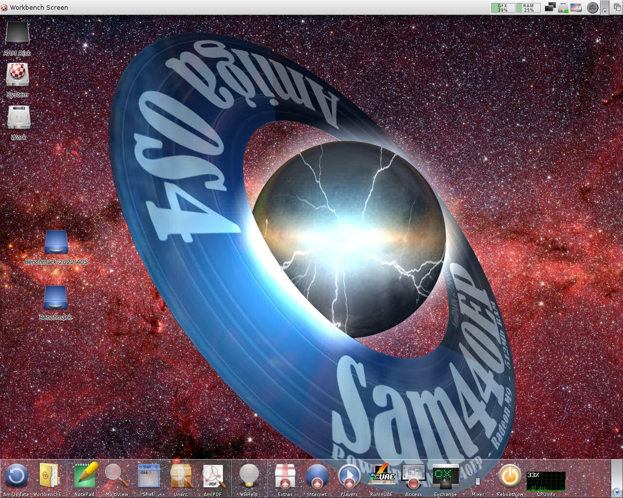
Task: Launch NotePad from the dock
Action: pyautogui.click(x=86, y=476)
